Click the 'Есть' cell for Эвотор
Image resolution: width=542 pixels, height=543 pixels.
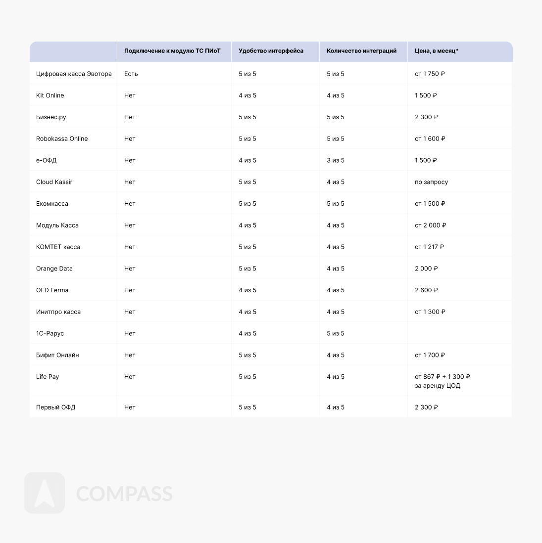click(x=131, y=74)
